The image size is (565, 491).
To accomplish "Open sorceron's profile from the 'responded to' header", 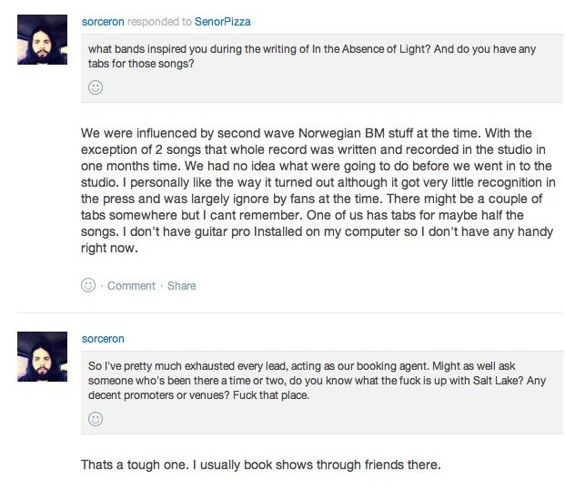I will pos(104,22).
